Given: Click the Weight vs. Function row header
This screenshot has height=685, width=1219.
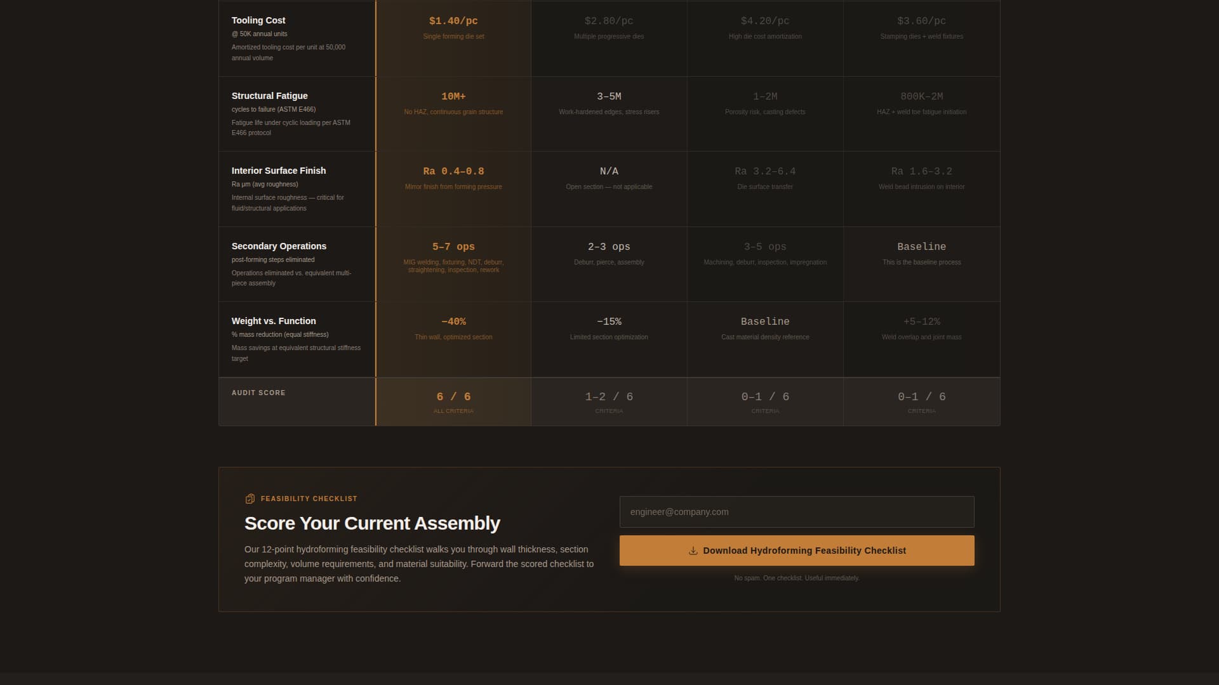Looking at the screenshot, I should point(274,321).
